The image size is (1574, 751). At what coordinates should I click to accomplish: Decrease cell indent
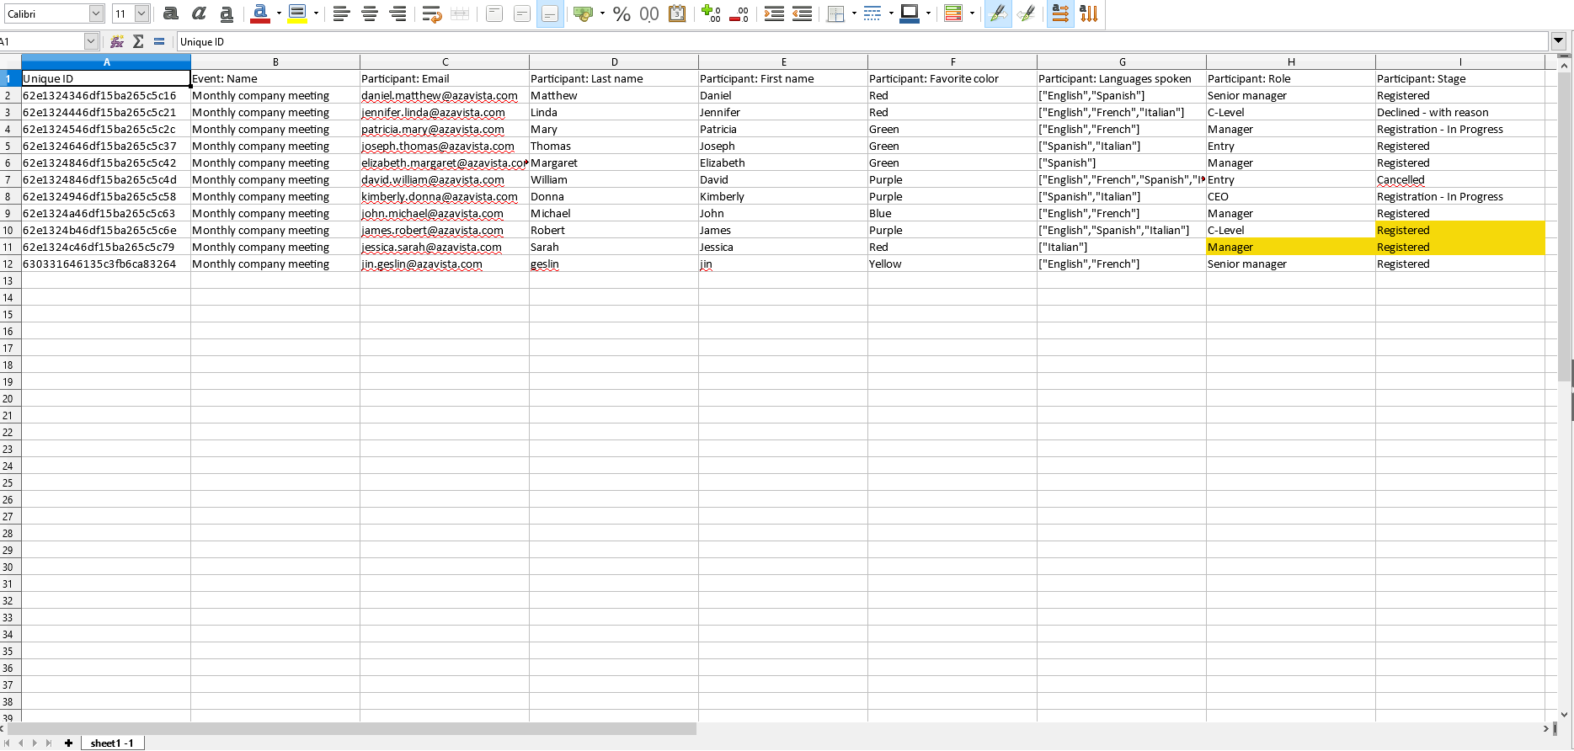tap(803, 13)
